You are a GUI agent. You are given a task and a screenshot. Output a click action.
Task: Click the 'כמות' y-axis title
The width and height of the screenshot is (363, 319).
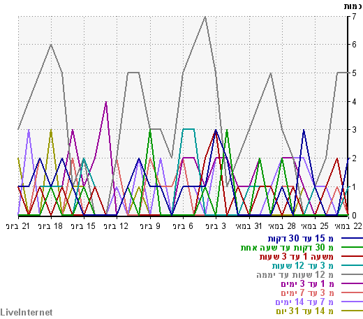pos(353,6)
